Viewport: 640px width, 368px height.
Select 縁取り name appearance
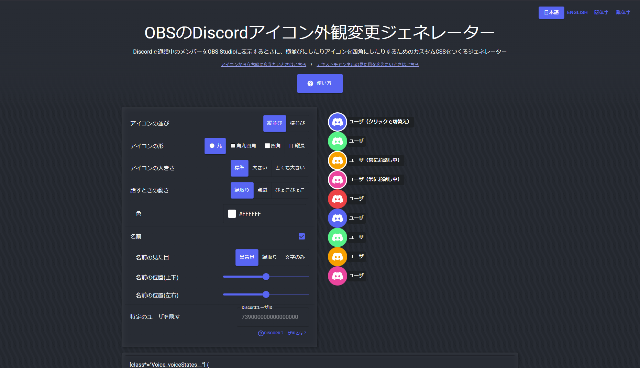coord(269,257)
